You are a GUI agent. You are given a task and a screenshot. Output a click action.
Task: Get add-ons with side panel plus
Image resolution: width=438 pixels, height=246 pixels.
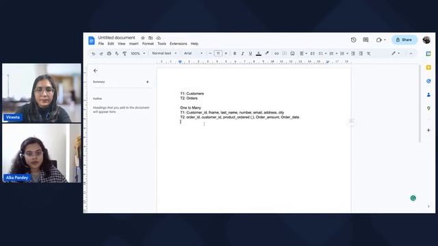tap(428, 131)
